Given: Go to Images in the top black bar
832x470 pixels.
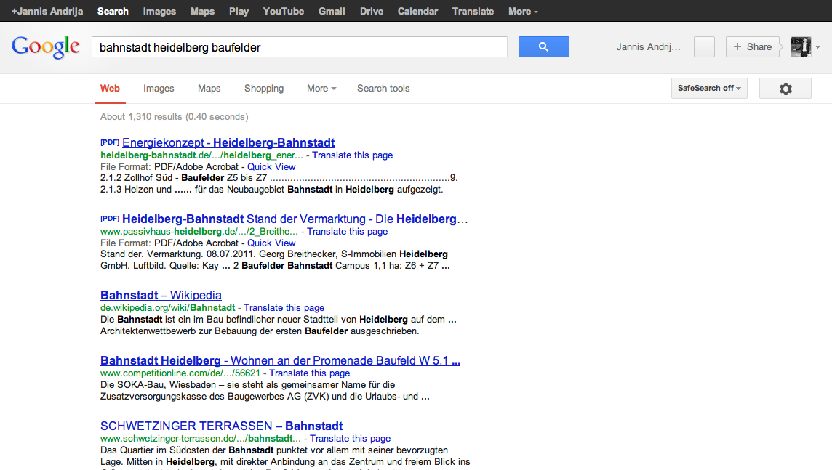Looking at the screenshot, I should tap(159, 11).
